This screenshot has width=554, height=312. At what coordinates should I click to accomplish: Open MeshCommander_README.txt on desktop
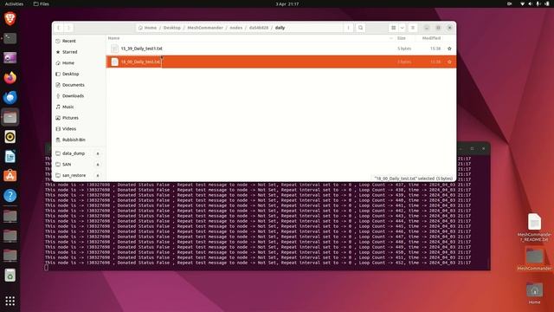[x=534, y=227]
